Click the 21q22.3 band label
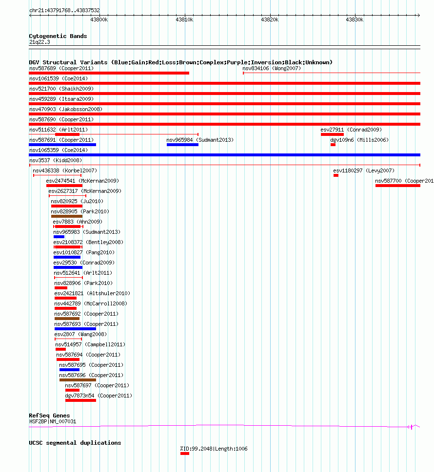This screenshot has height=472, width=434. [39, 42]
